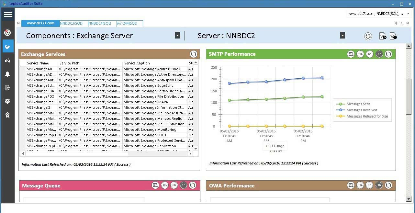Select the highlighted health monitoring sidebar icon

8,46
